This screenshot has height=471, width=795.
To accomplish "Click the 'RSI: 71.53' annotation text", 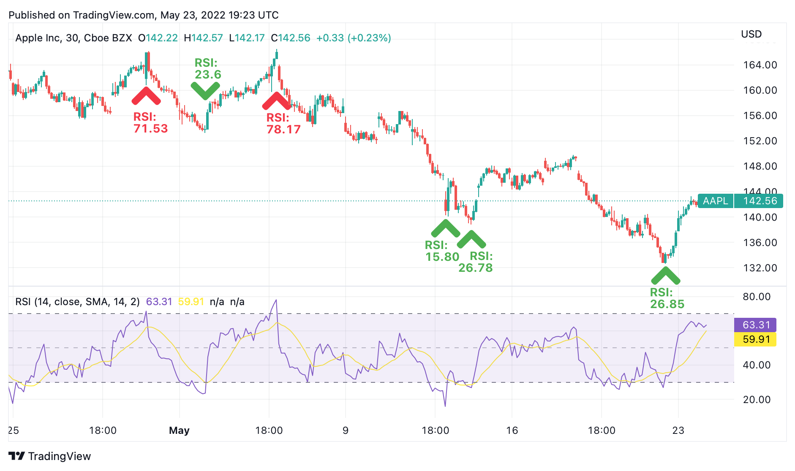I will click(150, 123).
